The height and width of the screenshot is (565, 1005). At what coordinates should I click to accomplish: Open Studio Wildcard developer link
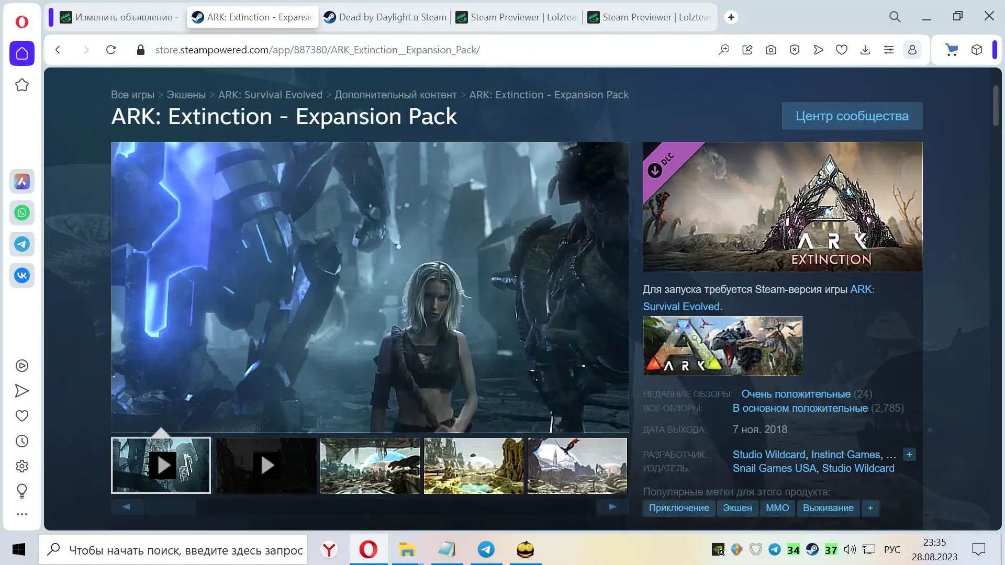[769, 455]
